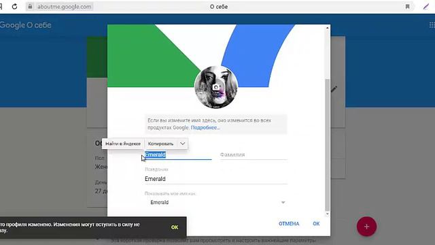Click the red plus floating button
The image size is (435, 245).
(366, 227)
